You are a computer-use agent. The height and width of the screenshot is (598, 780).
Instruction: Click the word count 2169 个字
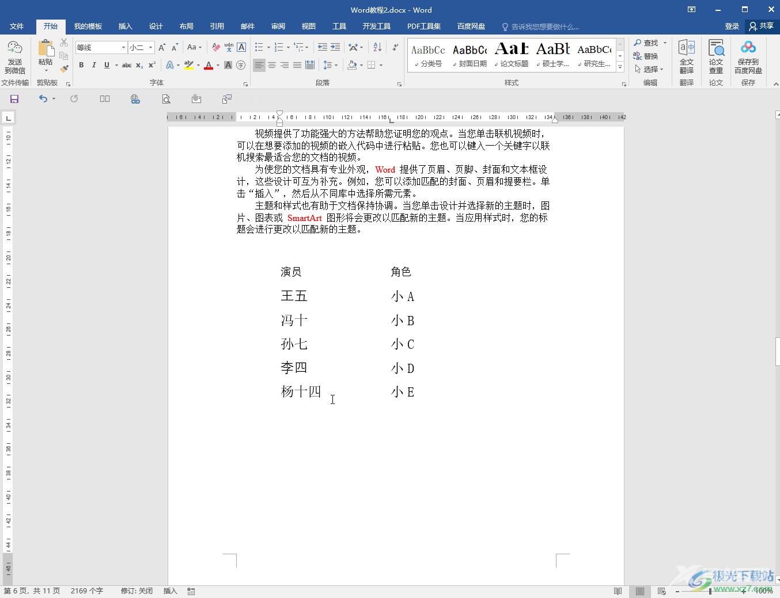[87, 591]
